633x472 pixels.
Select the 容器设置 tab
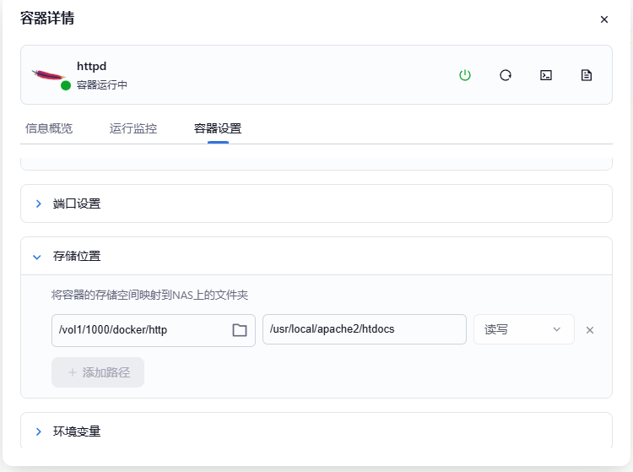(218, 128)
